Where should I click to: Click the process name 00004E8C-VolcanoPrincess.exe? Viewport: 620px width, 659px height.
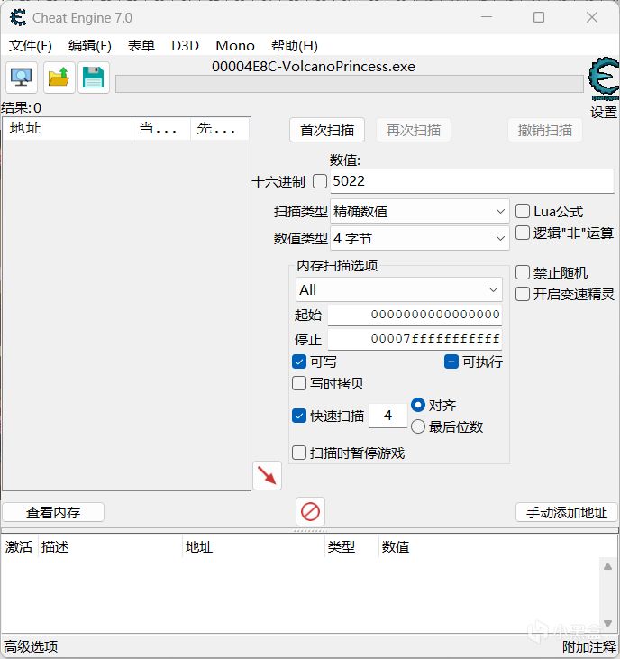(314, 67)
